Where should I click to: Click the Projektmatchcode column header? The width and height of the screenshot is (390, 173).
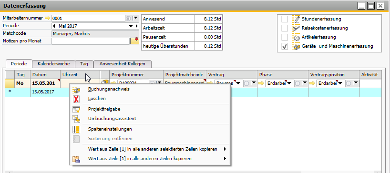click(185, 74)
